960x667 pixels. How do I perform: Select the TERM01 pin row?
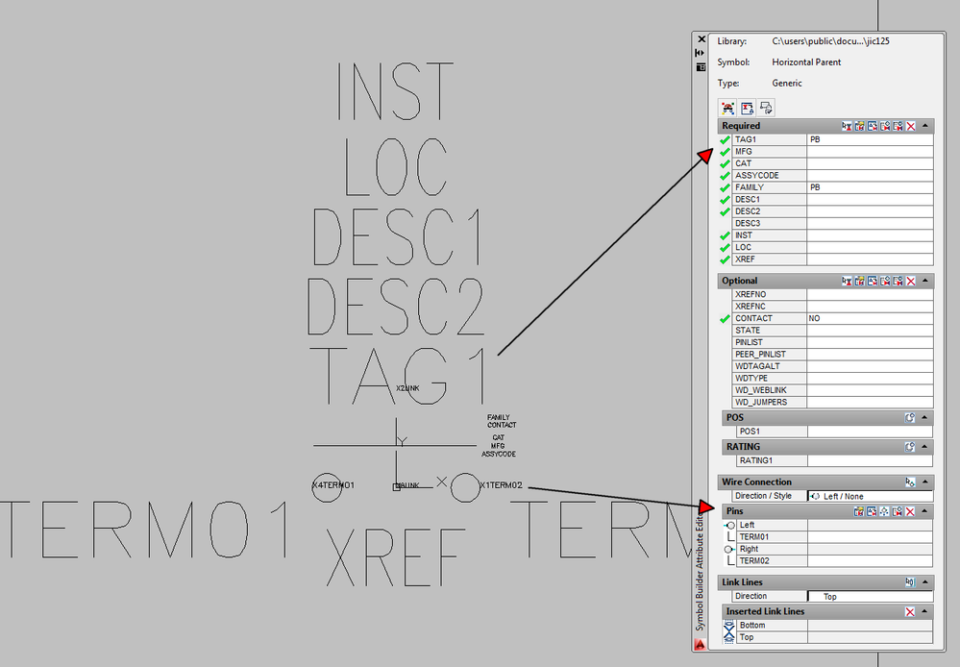tap(834, 537)
